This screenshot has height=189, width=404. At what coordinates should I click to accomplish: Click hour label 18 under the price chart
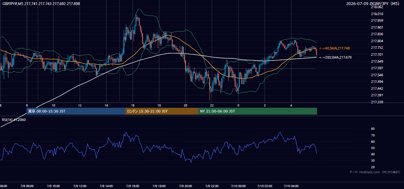(x=159, y=105)
